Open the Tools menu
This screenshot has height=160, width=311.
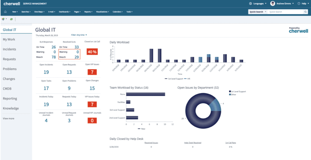[129, 12]
